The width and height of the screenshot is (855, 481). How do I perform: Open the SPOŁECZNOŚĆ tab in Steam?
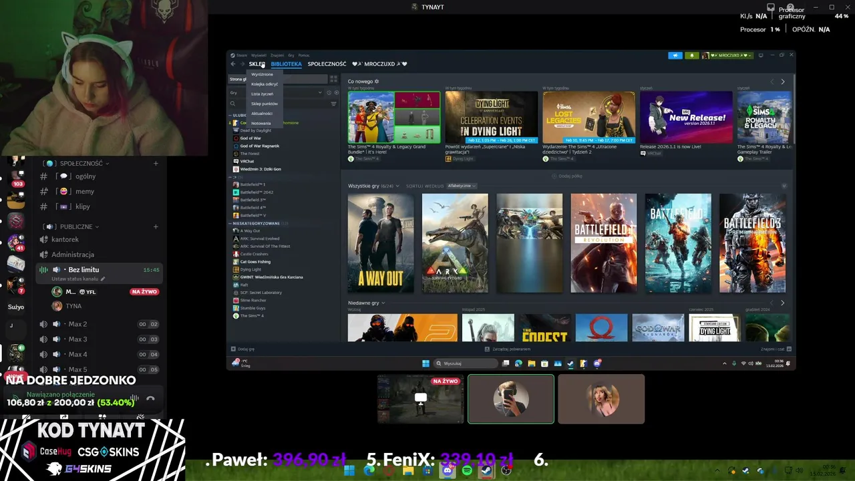coord(327,64)
